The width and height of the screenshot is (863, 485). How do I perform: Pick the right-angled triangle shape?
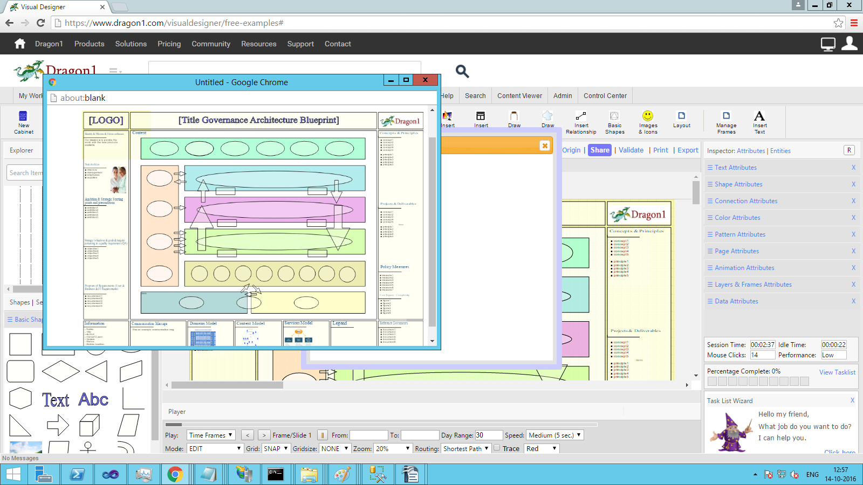click(20, 425)
